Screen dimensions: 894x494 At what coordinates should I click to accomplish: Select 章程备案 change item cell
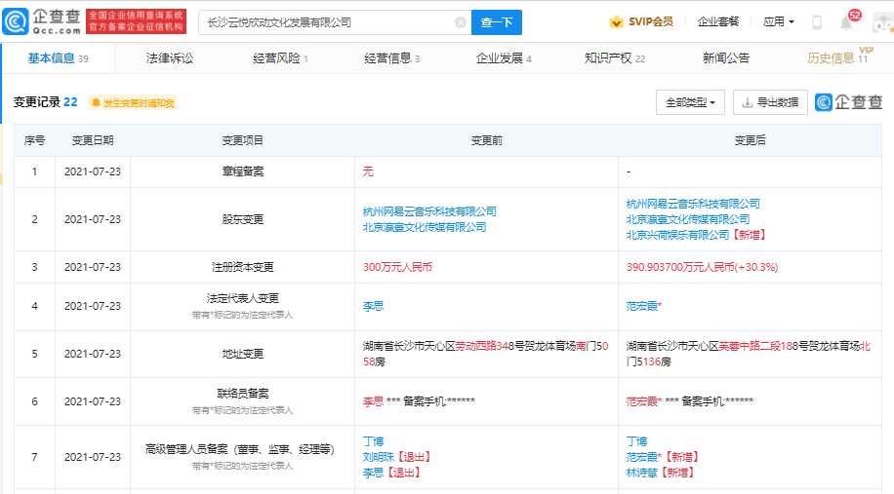(242, 171)
